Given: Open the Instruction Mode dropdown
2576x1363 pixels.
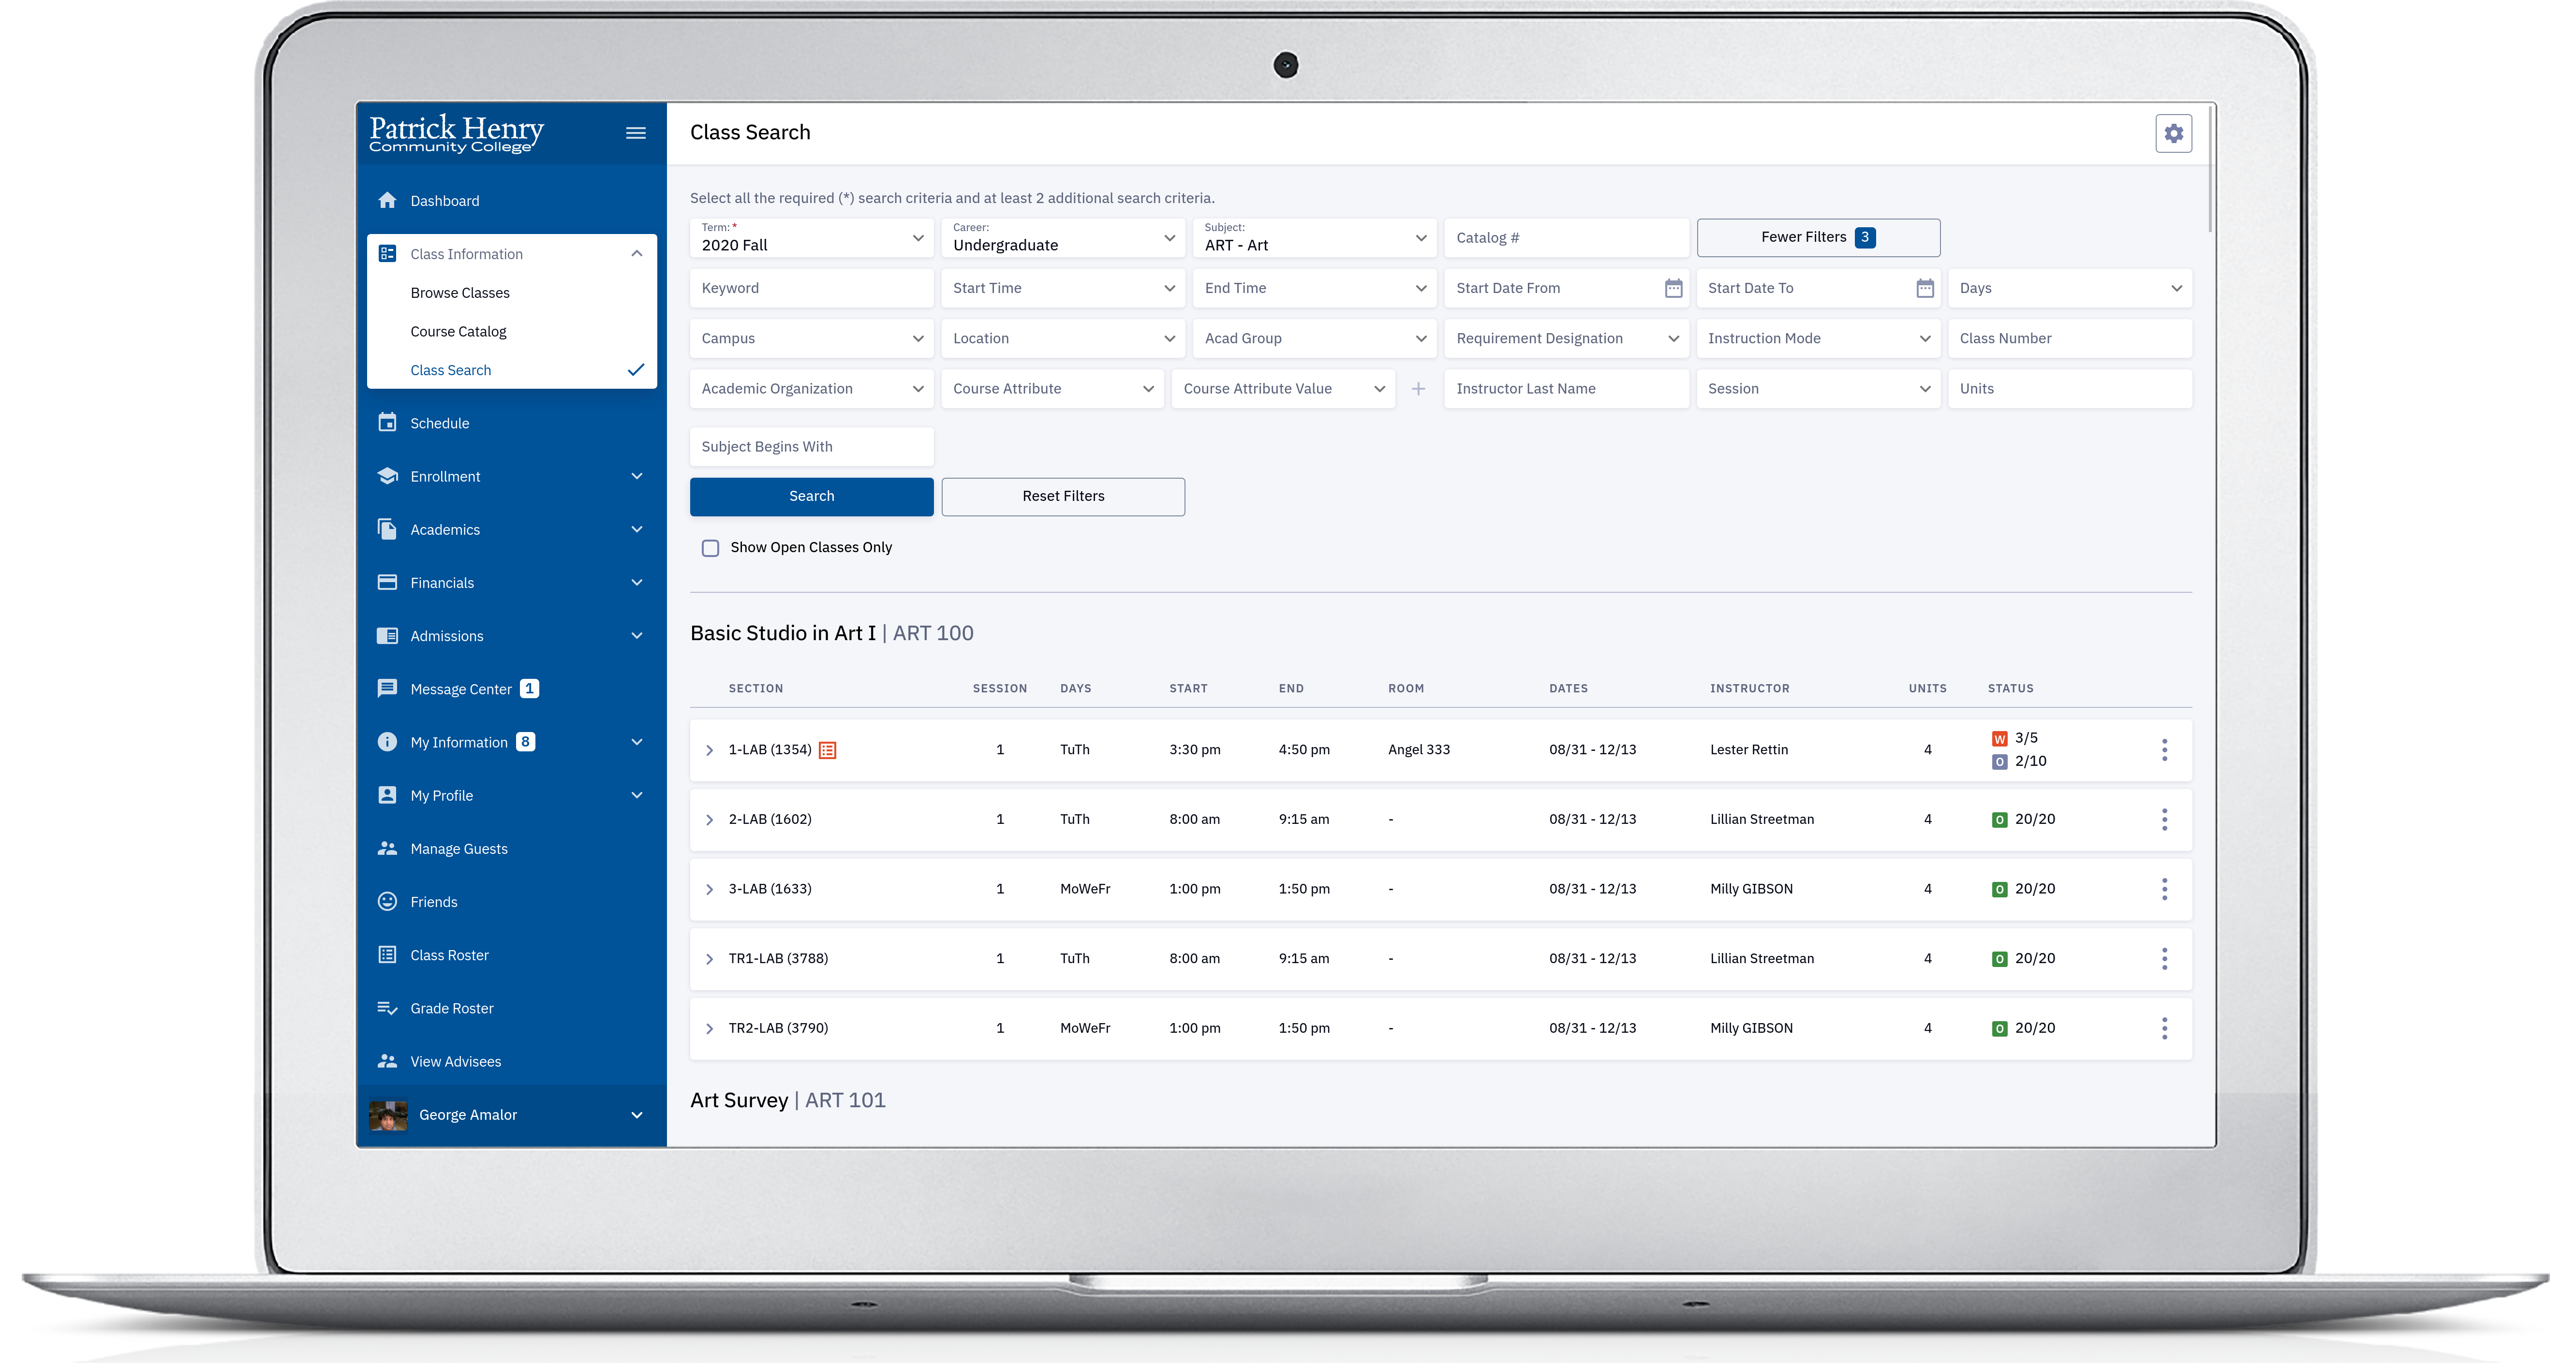Looking at the screenshot, I should (1818, 338).
